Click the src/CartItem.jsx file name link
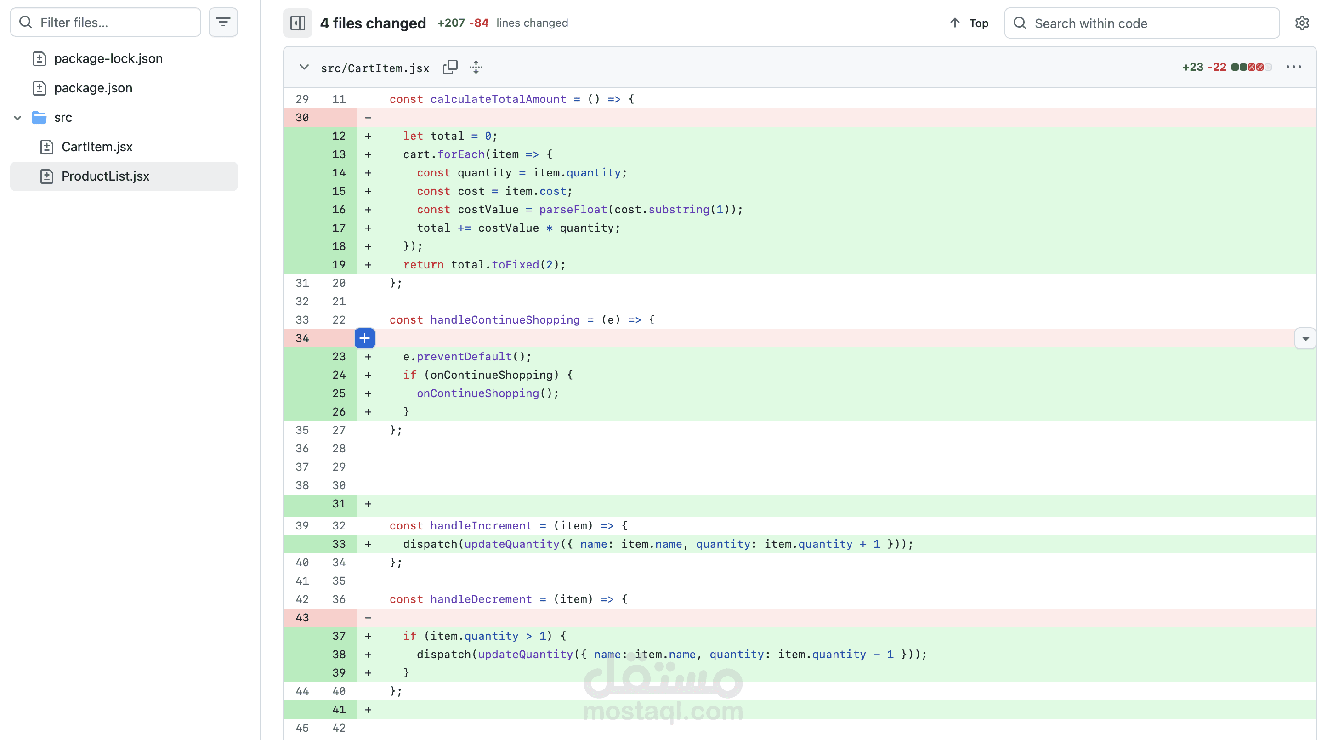Viewport: 1327px width, 740px height. (x=375, y=68)
